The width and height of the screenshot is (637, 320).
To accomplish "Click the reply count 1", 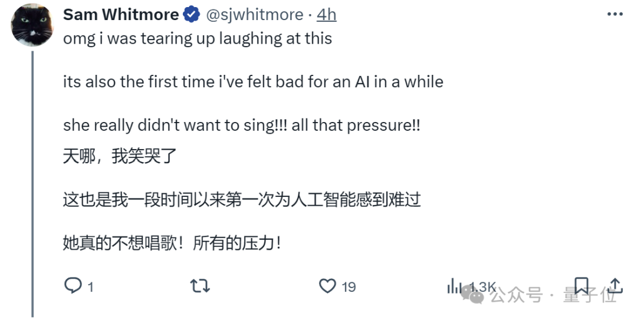I will coord(91,288).
